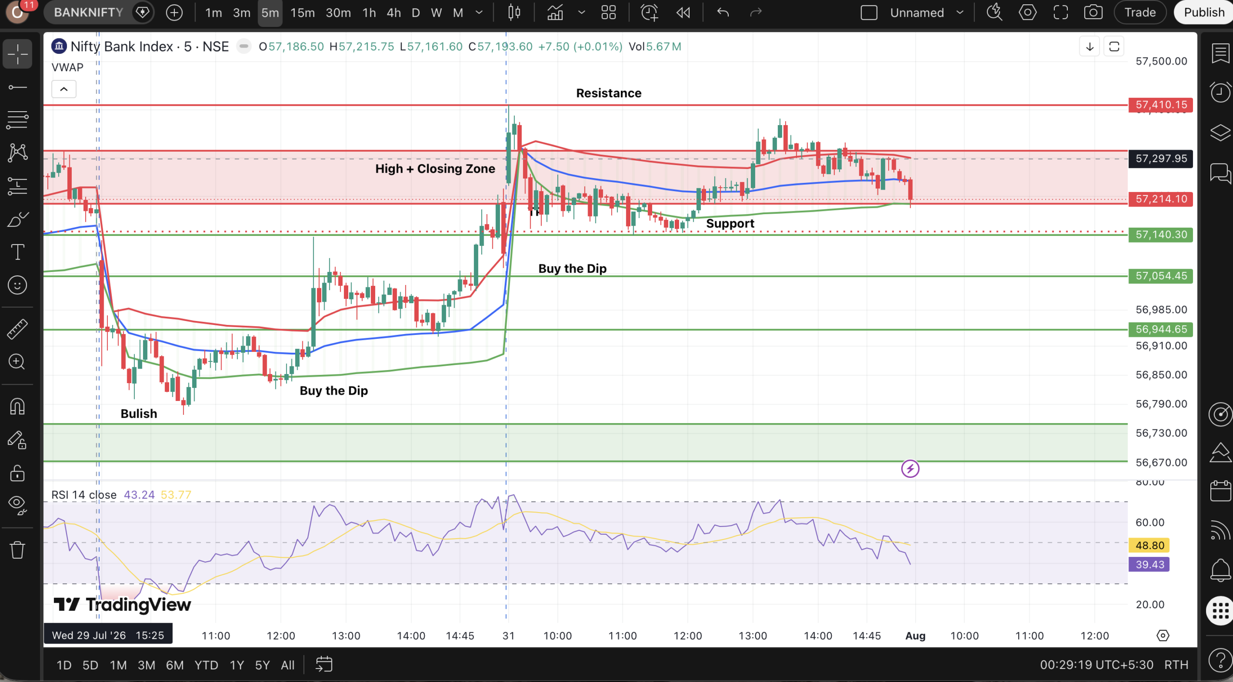Redo the last chart action
1233x682 pixels.
756,13
